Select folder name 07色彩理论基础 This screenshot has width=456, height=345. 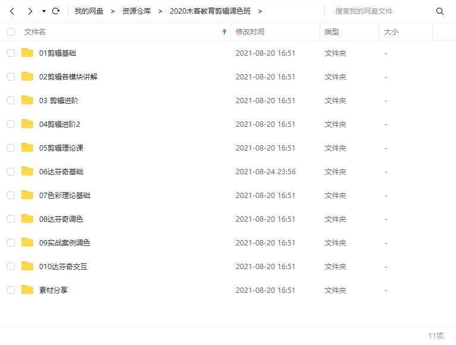pos(65,196)
